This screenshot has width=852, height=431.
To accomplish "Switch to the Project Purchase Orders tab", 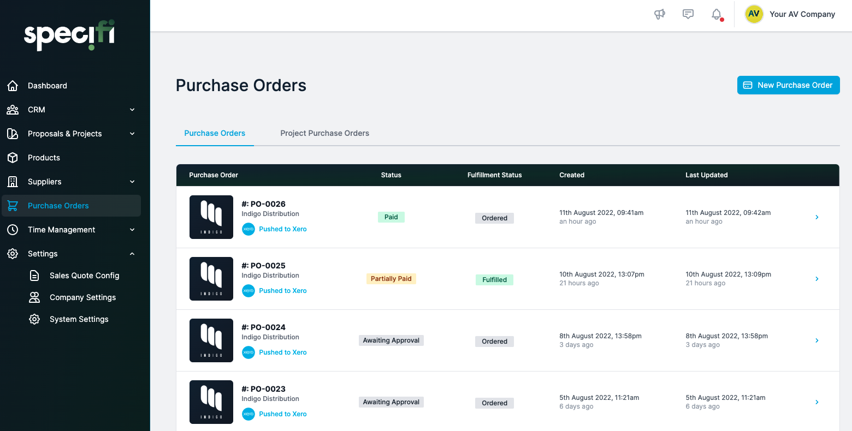I will pos(325,133).
